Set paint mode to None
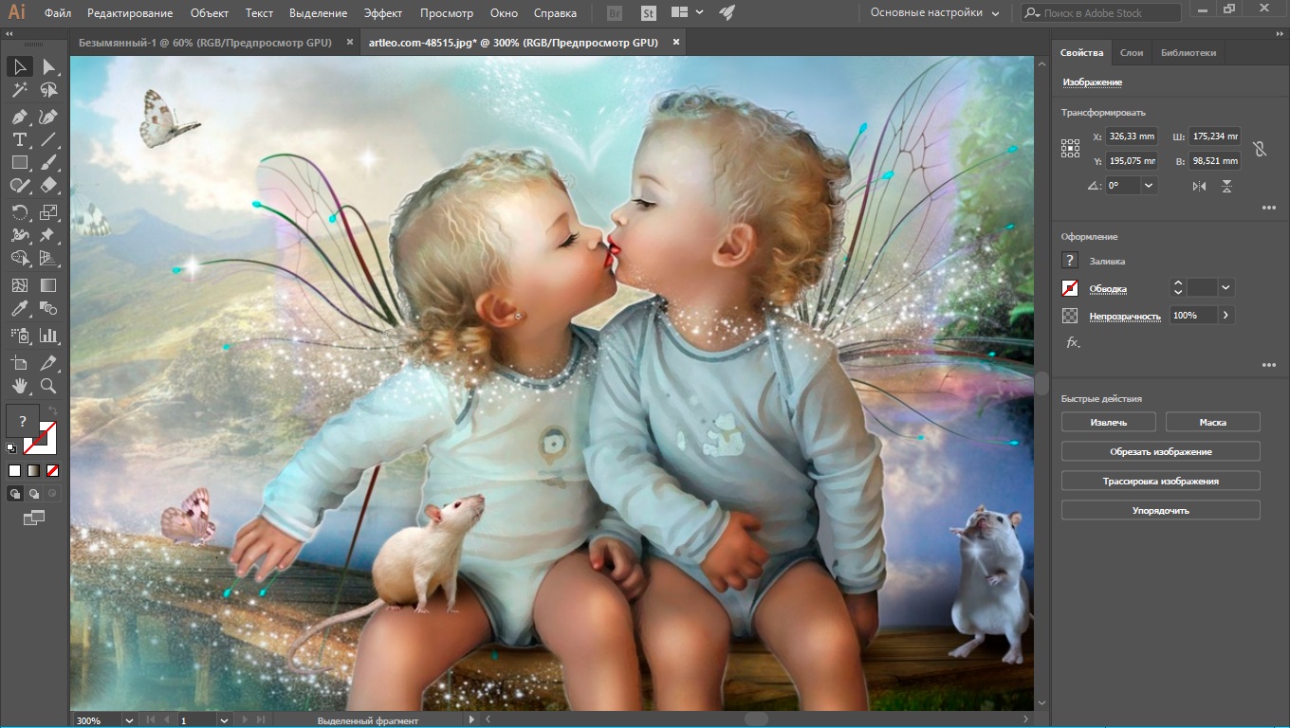The image size is (1290, 728). pyautogui.click(x=53, y=470)
